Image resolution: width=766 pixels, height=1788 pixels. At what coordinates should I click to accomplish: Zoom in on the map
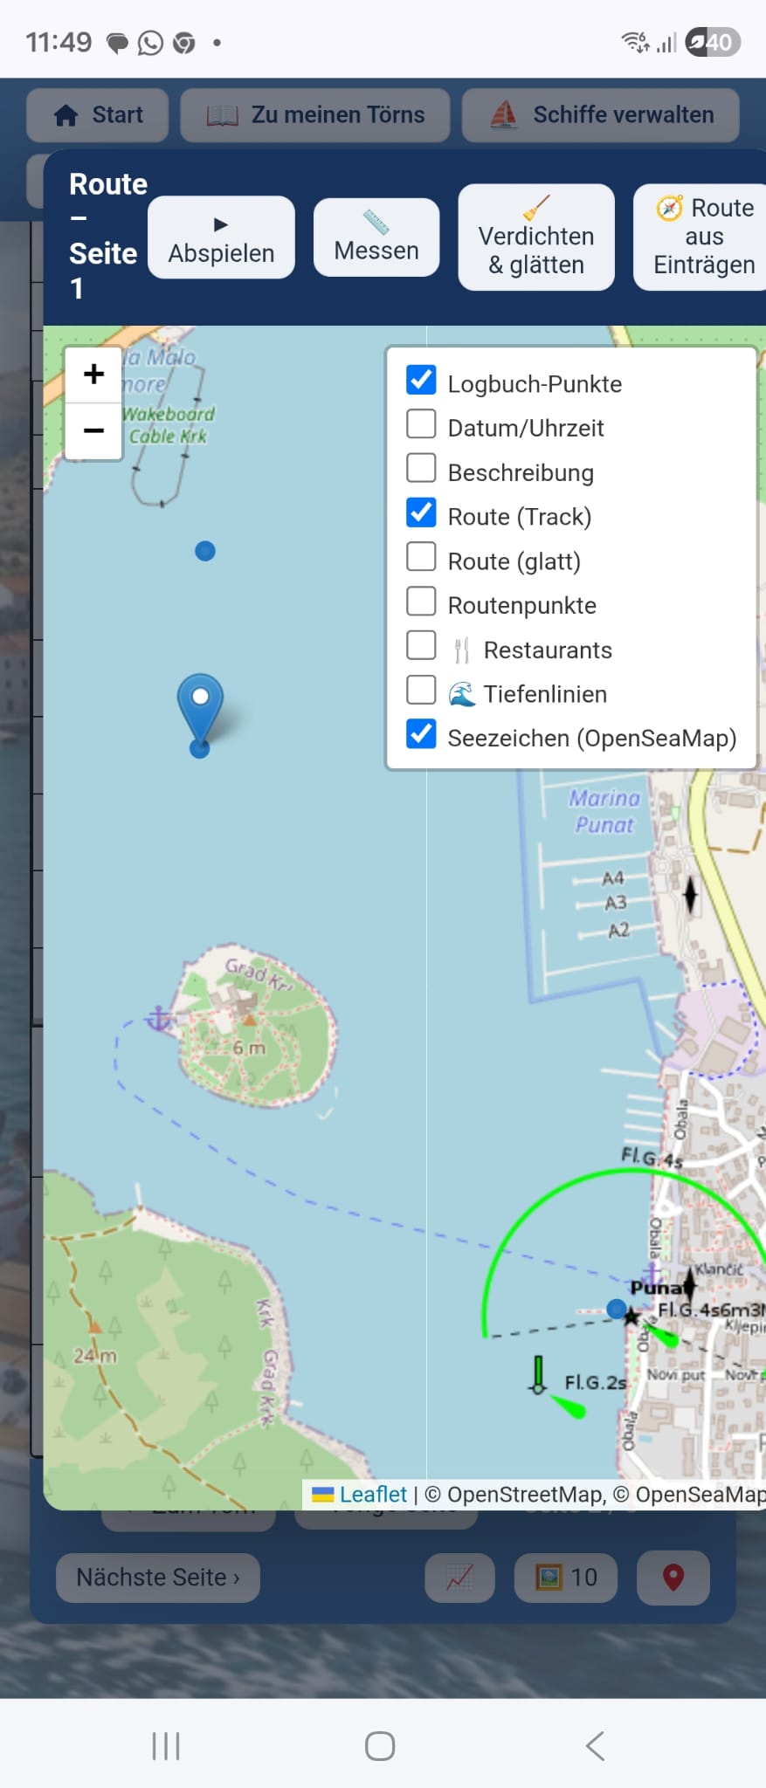click(93, 375)
